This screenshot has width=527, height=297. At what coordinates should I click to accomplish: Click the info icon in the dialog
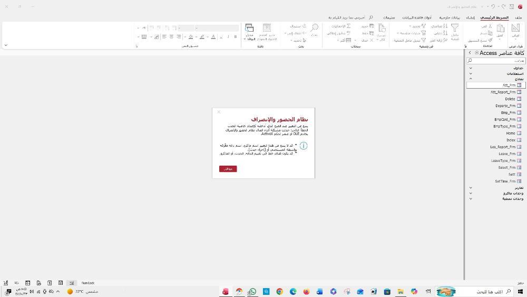tap(304, 146)
